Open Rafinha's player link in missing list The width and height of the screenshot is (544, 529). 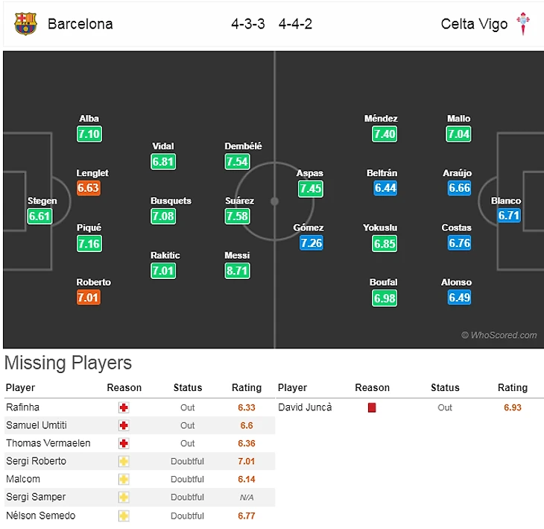coord(23,408)
